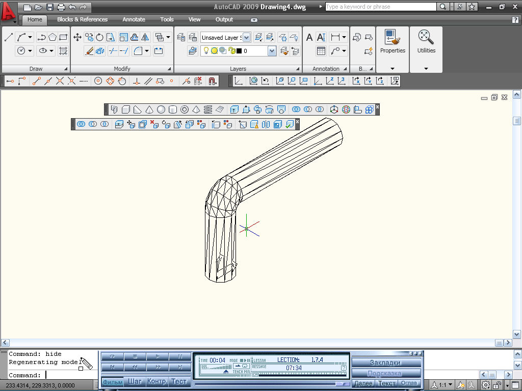Select the Box solid icon in modeling toolbar
Screen dimensions: 522x391
pos(126,109)
